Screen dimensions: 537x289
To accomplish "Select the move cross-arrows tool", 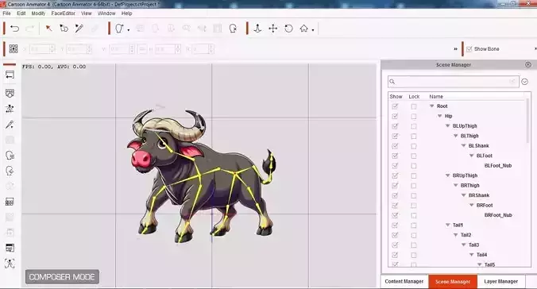I will pyautogui.click(x=273, y=29).
